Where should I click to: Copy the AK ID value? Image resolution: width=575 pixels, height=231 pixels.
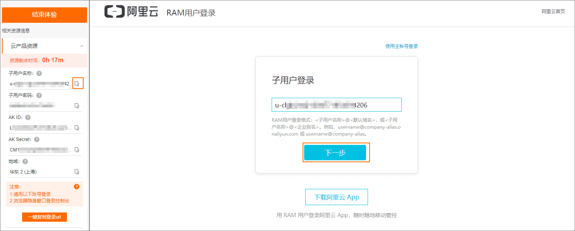[77, 127]
